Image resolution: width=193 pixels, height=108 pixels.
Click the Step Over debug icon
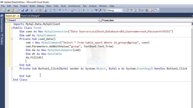[100, 10]
